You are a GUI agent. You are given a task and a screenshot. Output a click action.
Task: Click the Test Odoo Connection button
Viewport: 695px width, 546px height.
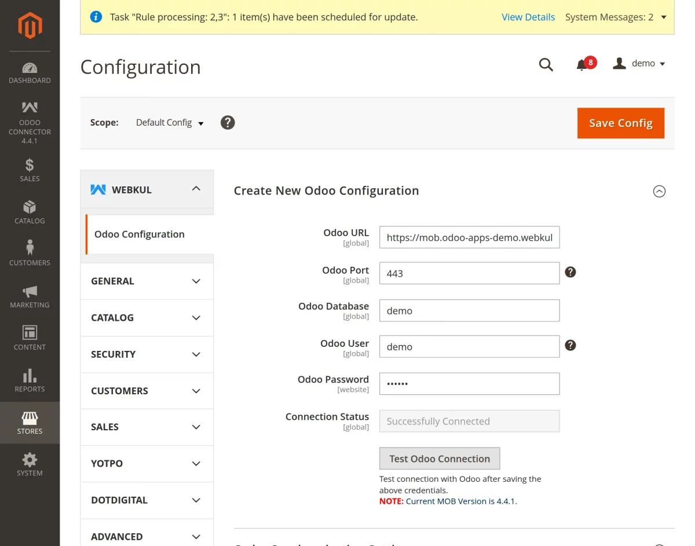pos(440,459)
